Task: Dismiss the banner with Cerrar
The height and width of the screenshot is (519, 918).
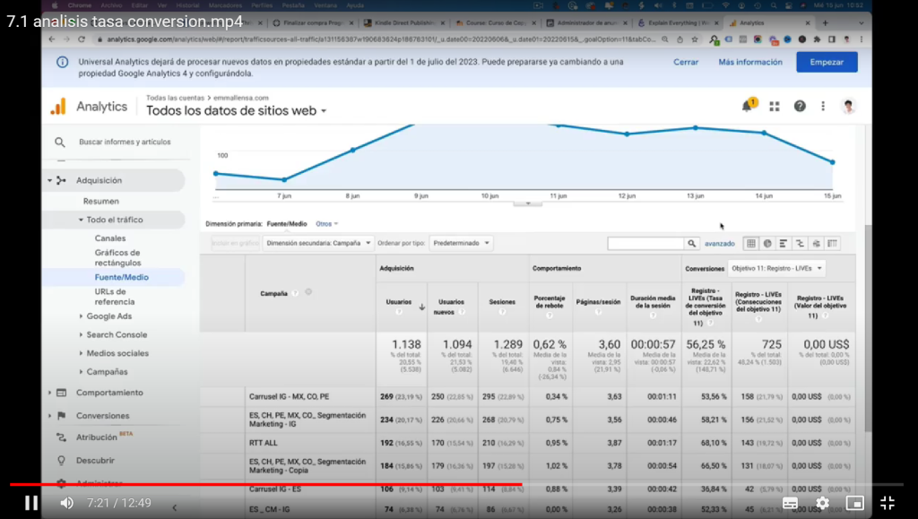Action: pyautogui.click(x=686, y=62)
